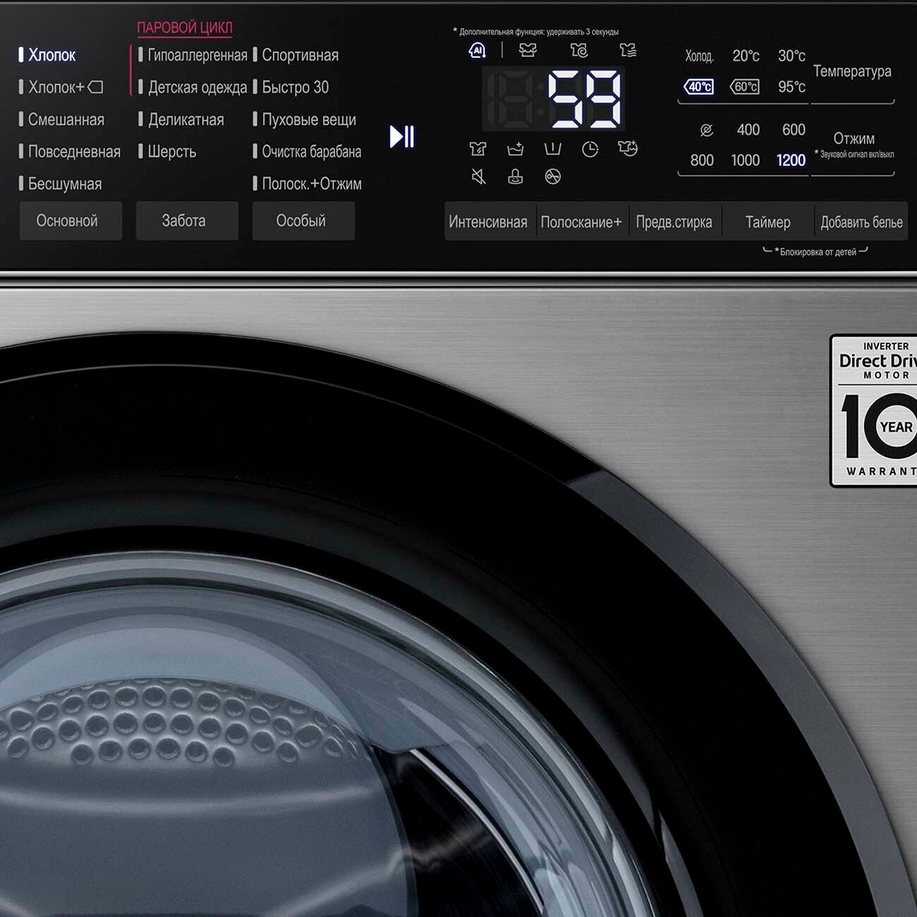Choose the 600 spin speed
Screen dimensions: 917x917
coord(794,130)
